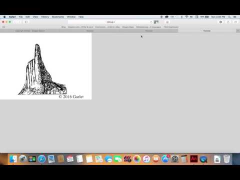
Task: Open iBooks orange icon in dock
Action: (156, 159)
